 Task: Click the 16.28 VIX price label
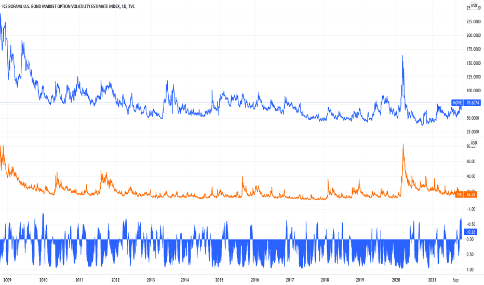click(470, 194)
